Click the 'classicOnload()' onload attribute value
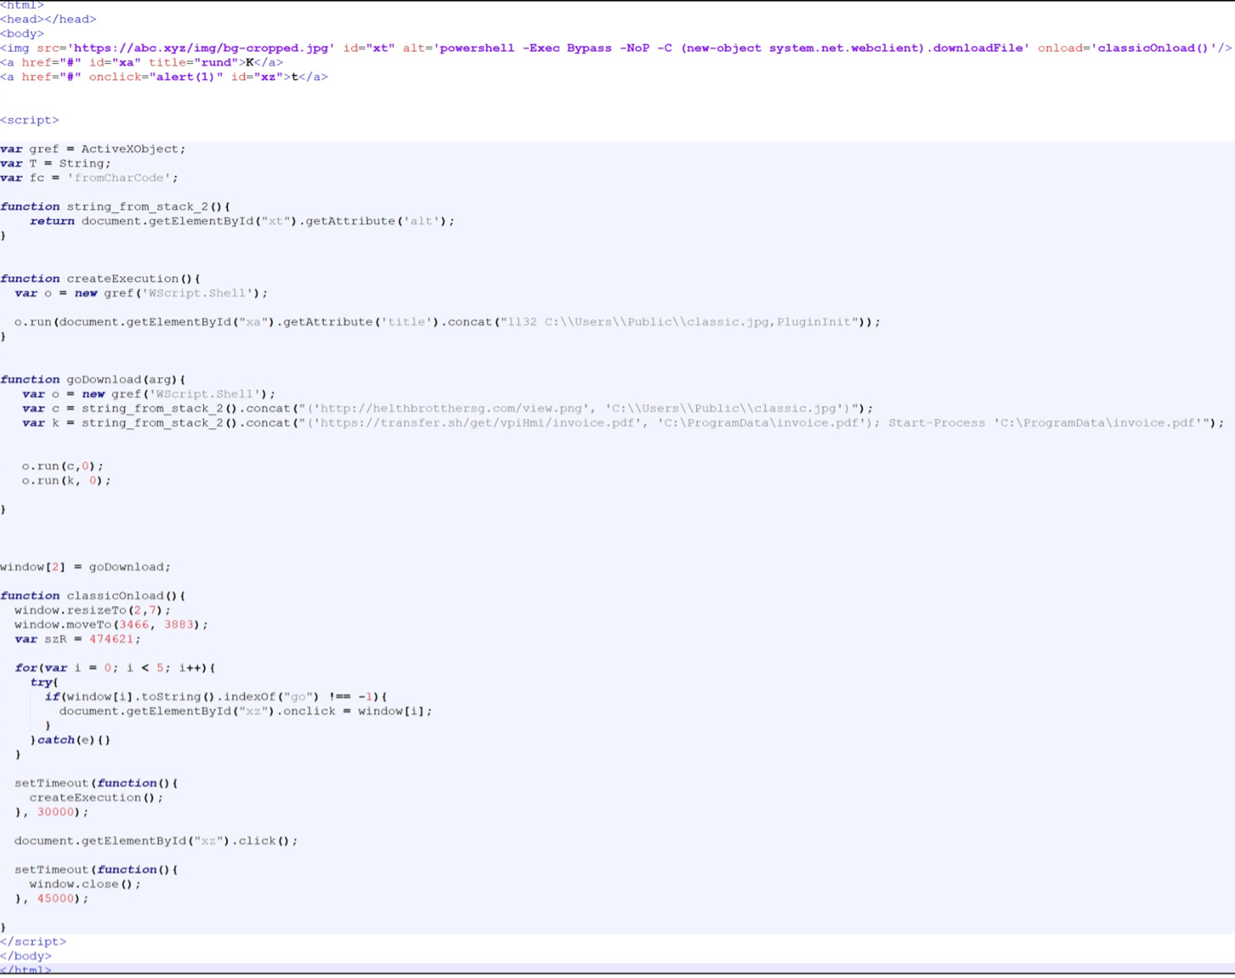 coord(1153,48)
